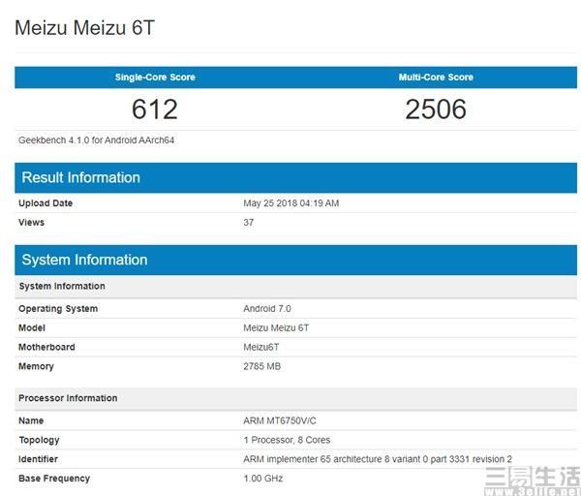This screenshot has width=581, height=496.
Task: Select the Multi-Core Score header
Action: 436,77
